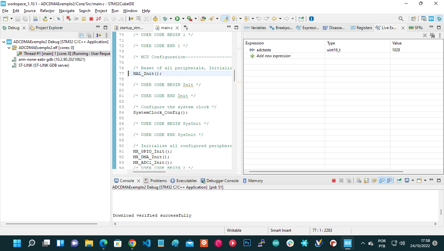Select the ST-LINK GDB server entry
The height and width of the screenshot is (251, 444).
pos(44,65)
